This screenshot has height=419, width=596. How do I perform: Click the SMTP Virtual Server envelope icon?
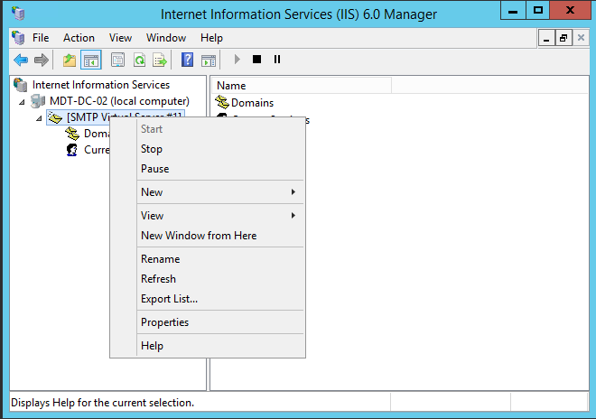55,117
